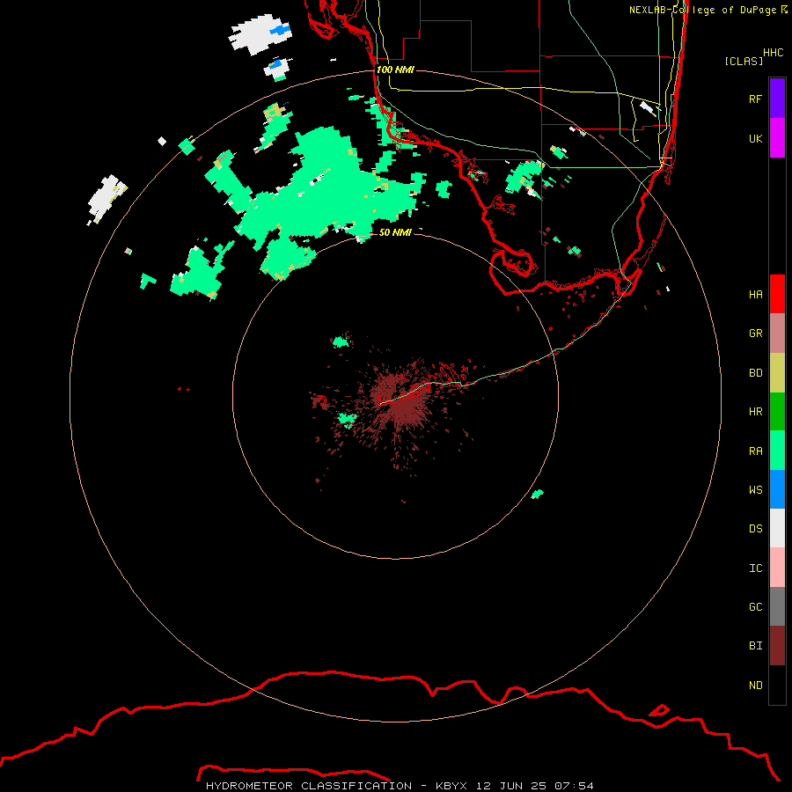792x792 pixels.
Task: Pick the RA bright green legend swatch
Action: click(777, 451)
